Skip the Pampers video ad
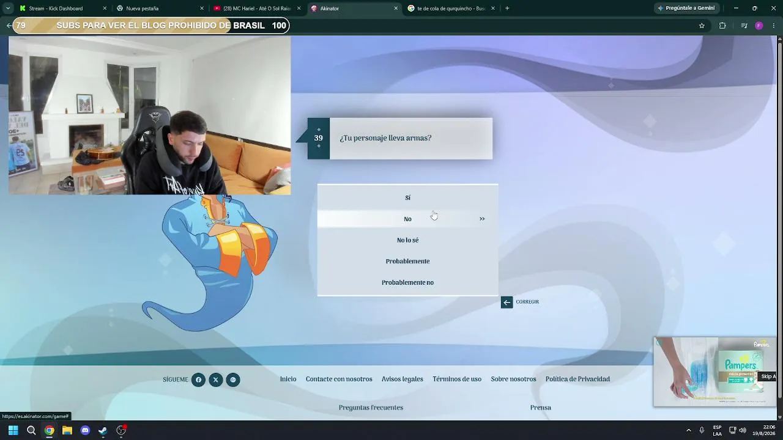Image resolution: width=783 pixels, height=440 pixels. pyautogui.click(x=768, y=376)
